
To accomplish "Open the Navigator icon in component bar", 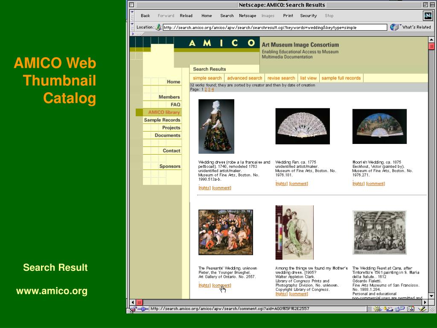I will pos(378,309).
